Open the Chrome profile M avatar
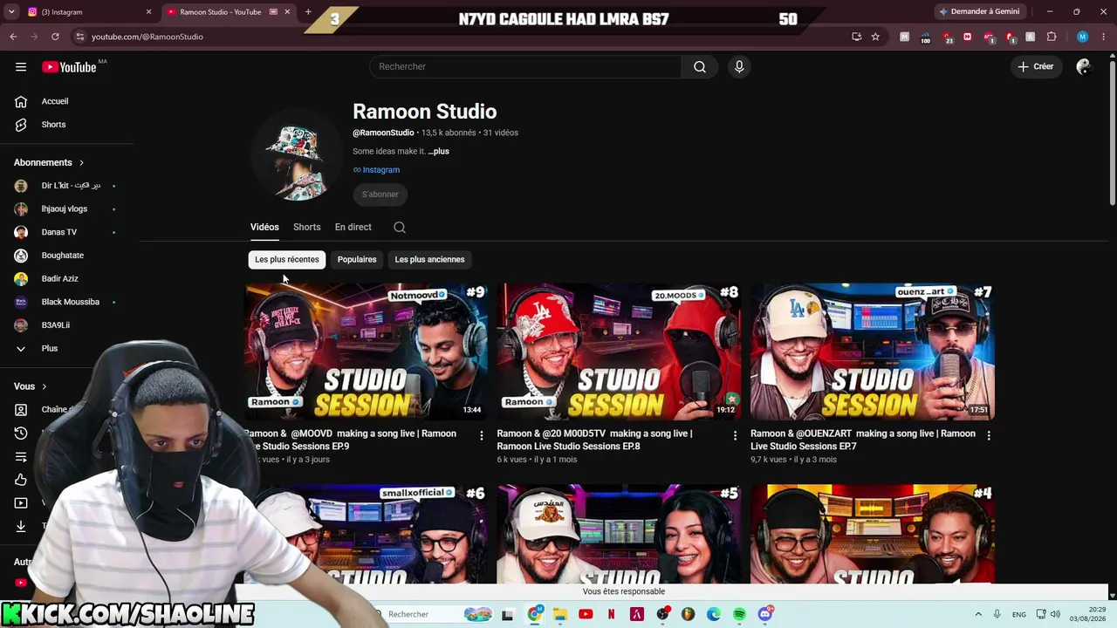 coord(1083,37)
